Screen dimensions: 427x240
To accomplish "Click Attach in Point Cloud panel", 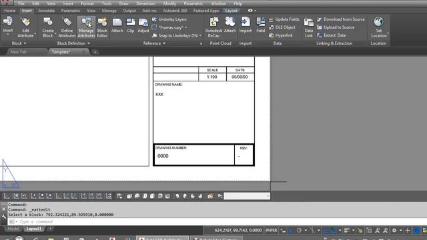I will coord(230,25).
